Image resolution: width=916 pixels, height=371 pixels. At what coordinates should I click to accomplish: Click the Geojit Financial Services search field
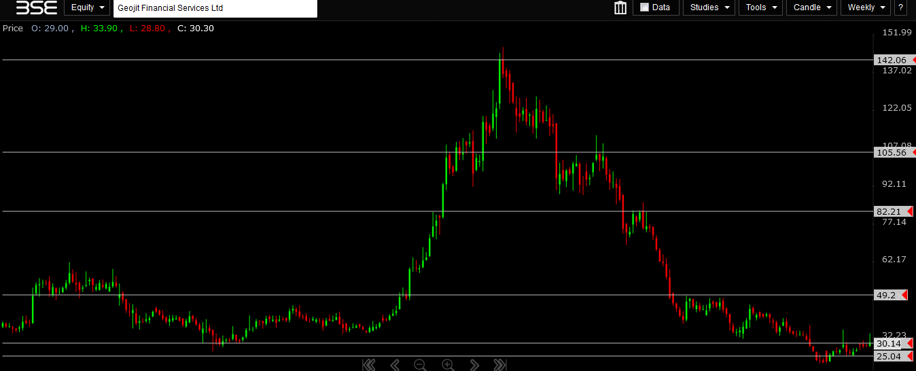[x=215, y=8]
